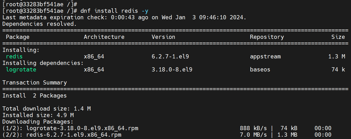The width and height of the screenshot is (351, 139).
Task: Click the Size column header
Action: (x=338, y=37)
